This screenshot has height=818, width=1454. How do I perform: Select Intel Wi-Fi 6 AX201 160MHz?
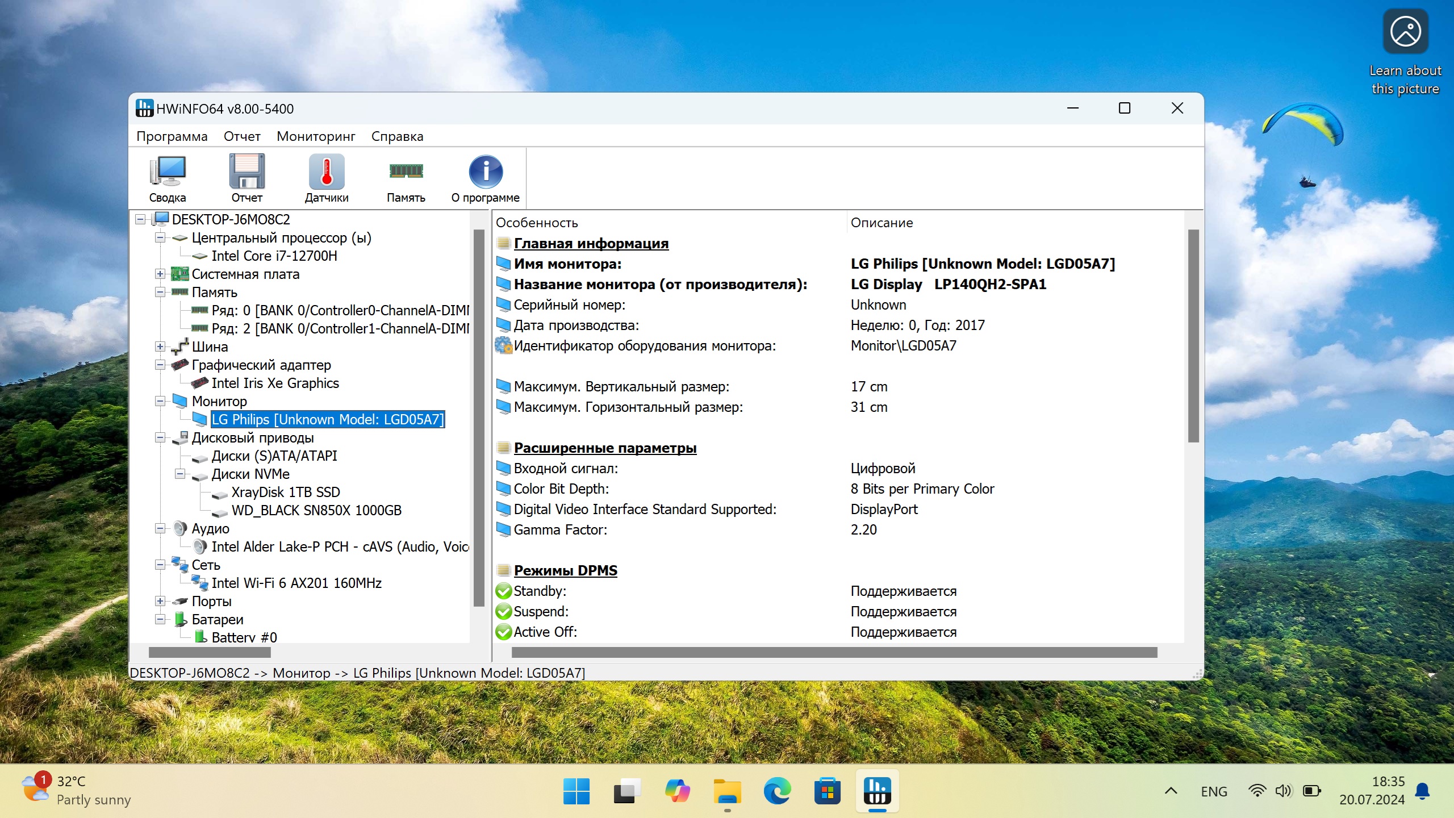pyautogui.click(x=296, y=583)
